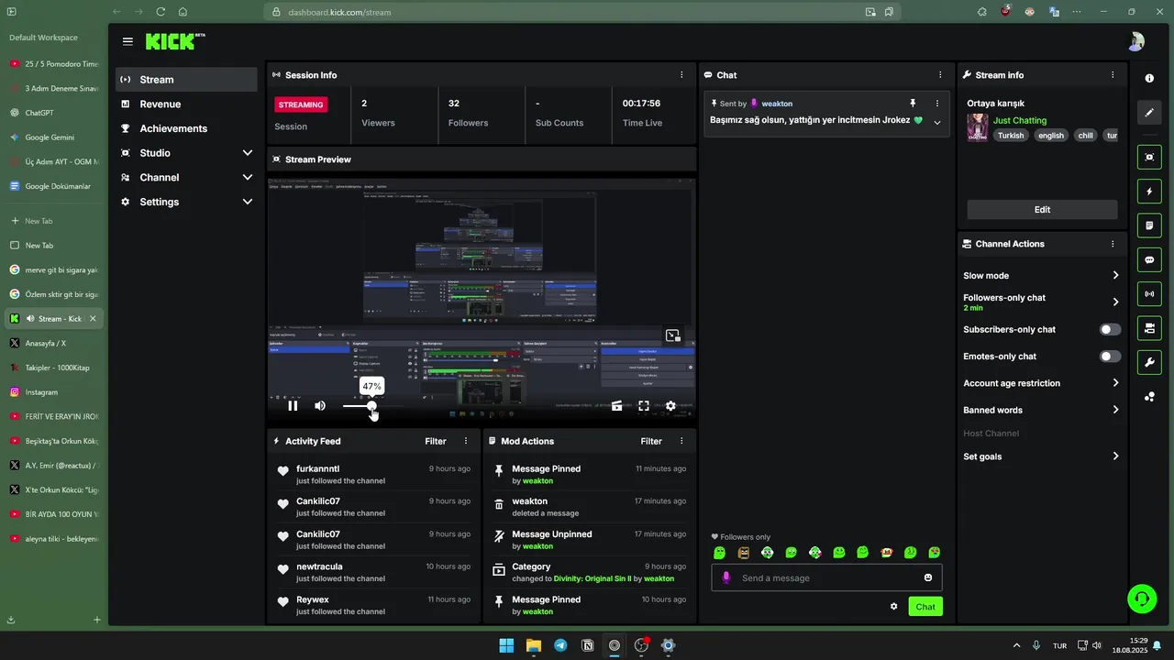The width and height of the screenshot is (1174, 660).
Task: Toggle the mod actions note icon in right sidebar
Action: (1149, 225)
